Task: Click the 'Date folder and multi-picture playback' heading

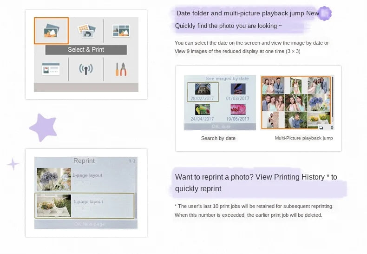Action: click(x=248, y=13)
